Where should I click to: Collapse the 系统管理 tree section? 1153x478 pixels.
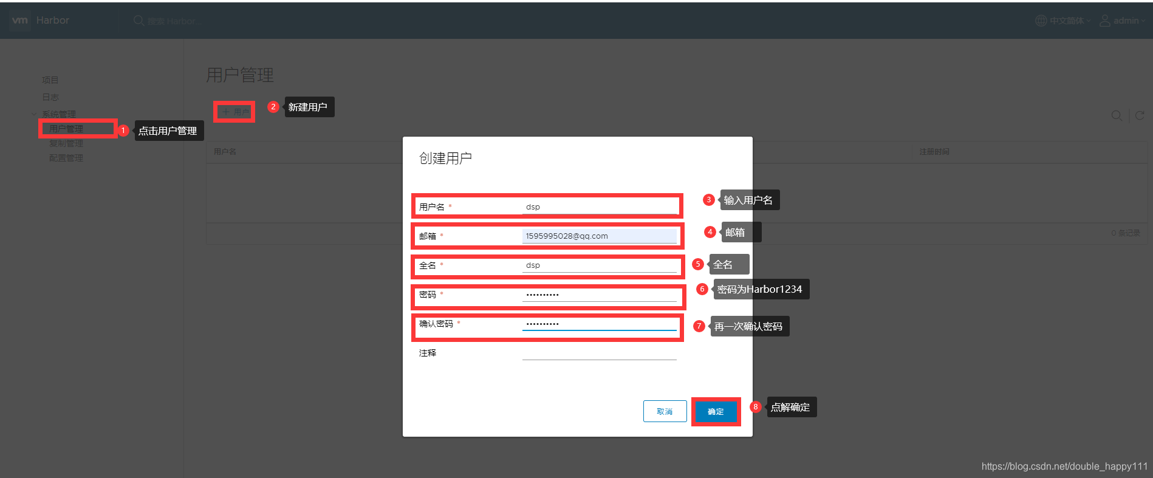(34, 114)
